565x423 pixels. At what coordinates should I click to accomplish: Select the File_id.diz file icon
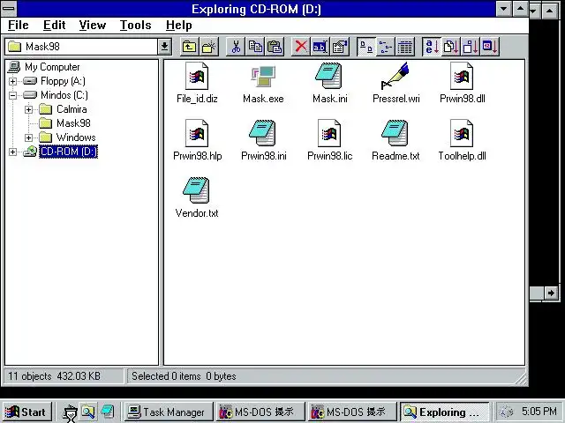pyautogui.click(x=197, y=77)
